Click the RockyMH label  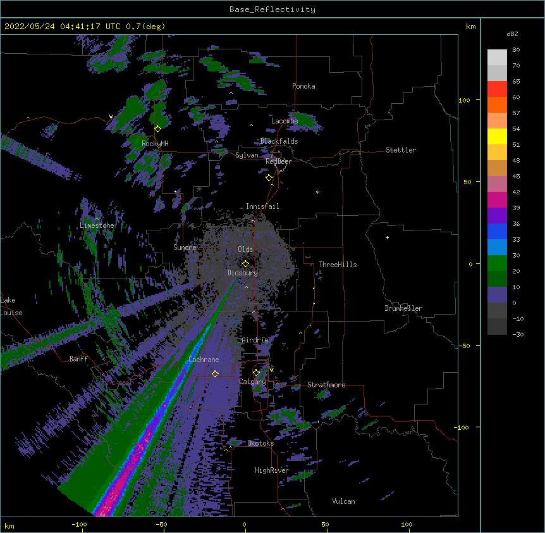click(155, 143)
